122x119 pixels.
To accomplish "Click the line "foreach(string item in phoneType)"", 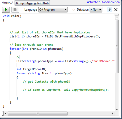I will point(44,73).
